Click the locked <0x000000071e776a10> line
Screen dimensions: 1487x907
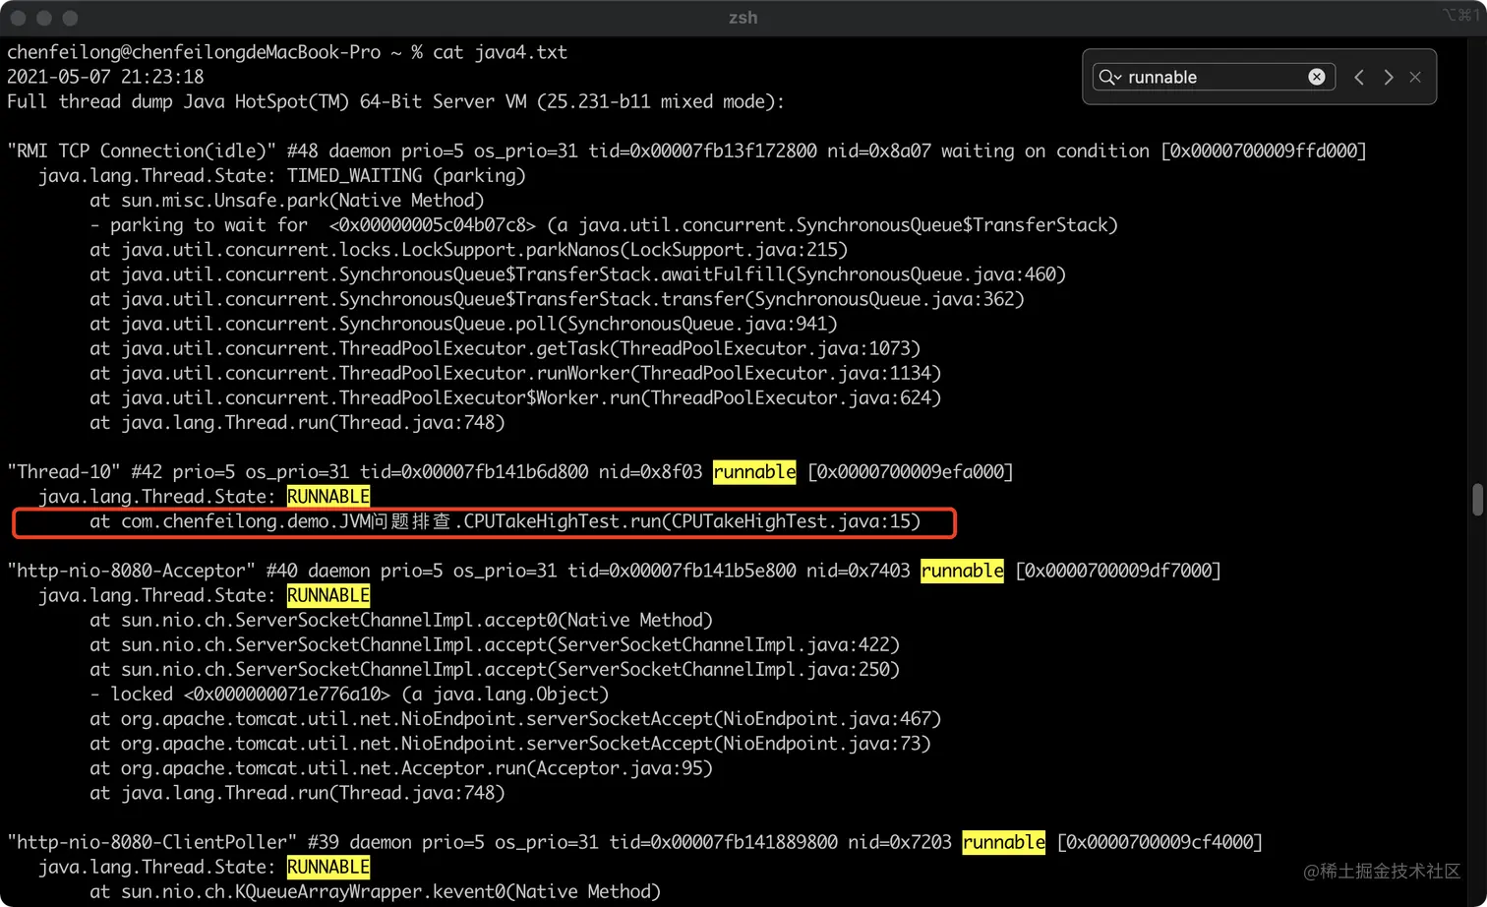click(x=349, y=694)
